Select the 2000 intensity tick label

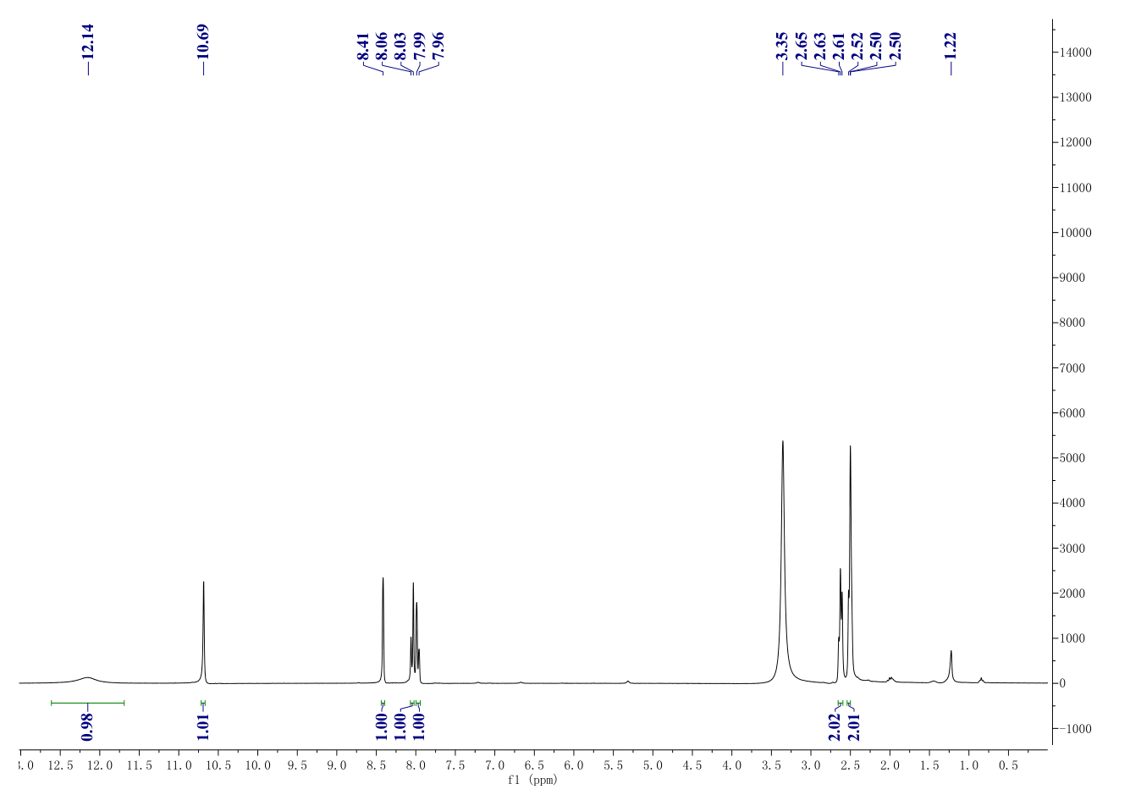coord(1072,593)
